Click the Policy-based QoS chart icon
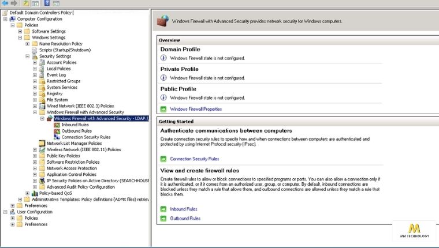Screen dimensions: 439x248 tap(35, 193)
